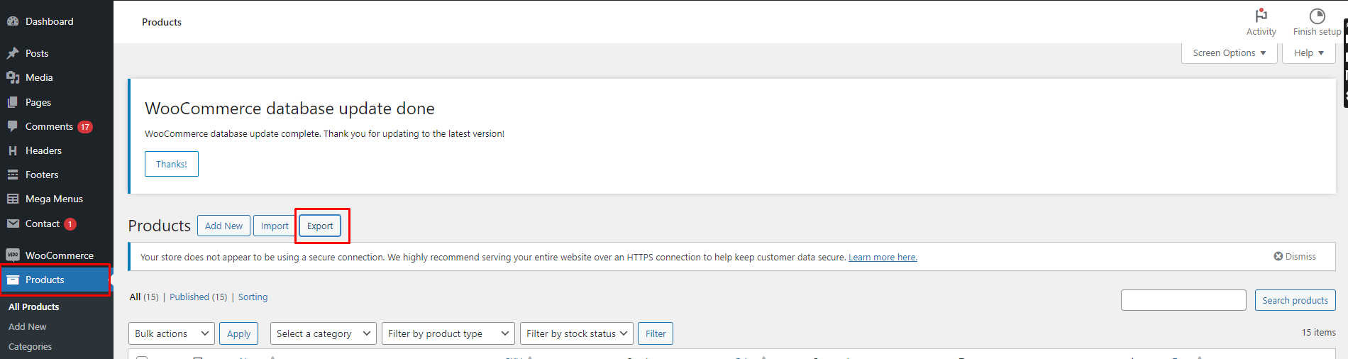This screenshot has height=359, width=1348.
Task: Click the Thanks! button
Action: (172, 164)
